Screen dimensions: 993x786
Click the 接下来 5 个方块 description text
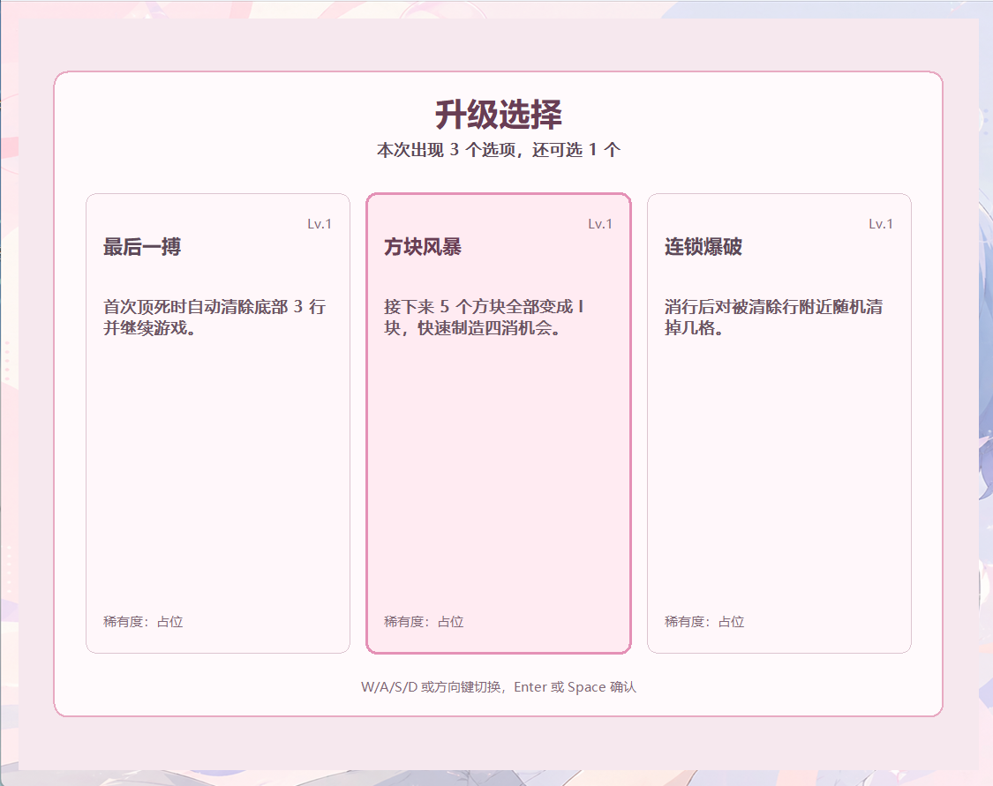click(484, 318)
